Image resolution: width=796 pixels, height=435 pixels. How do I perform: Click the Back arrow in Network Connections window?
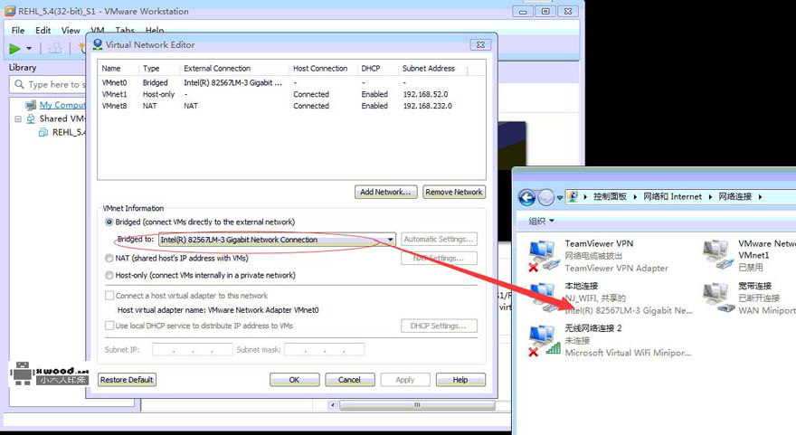(x=527, y=197)
